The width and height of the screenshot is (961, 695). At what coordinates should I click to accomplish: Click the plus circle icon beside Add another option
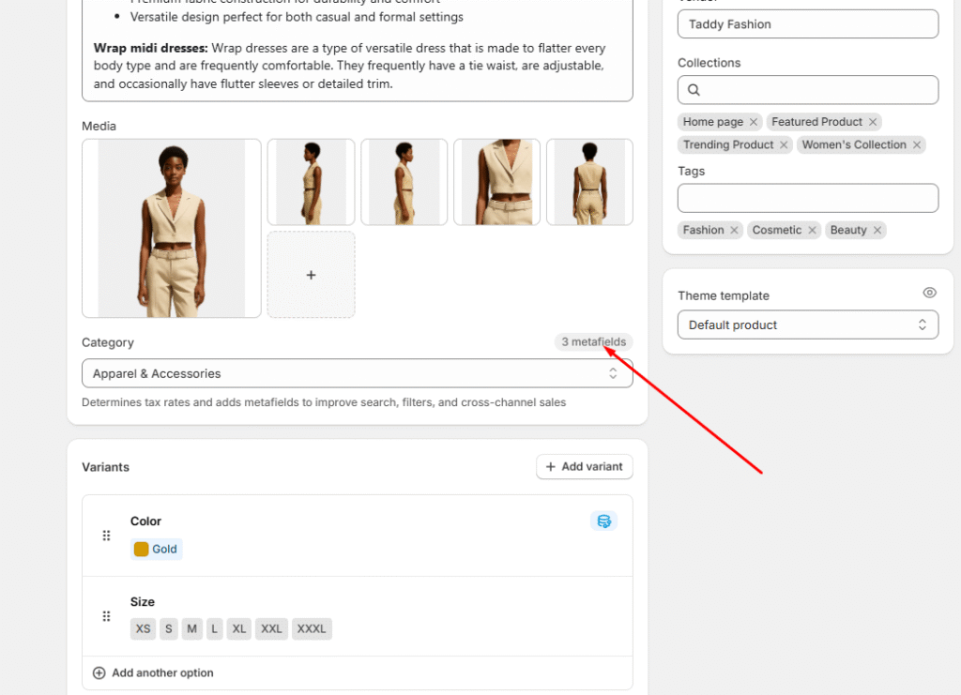[99, 672]
